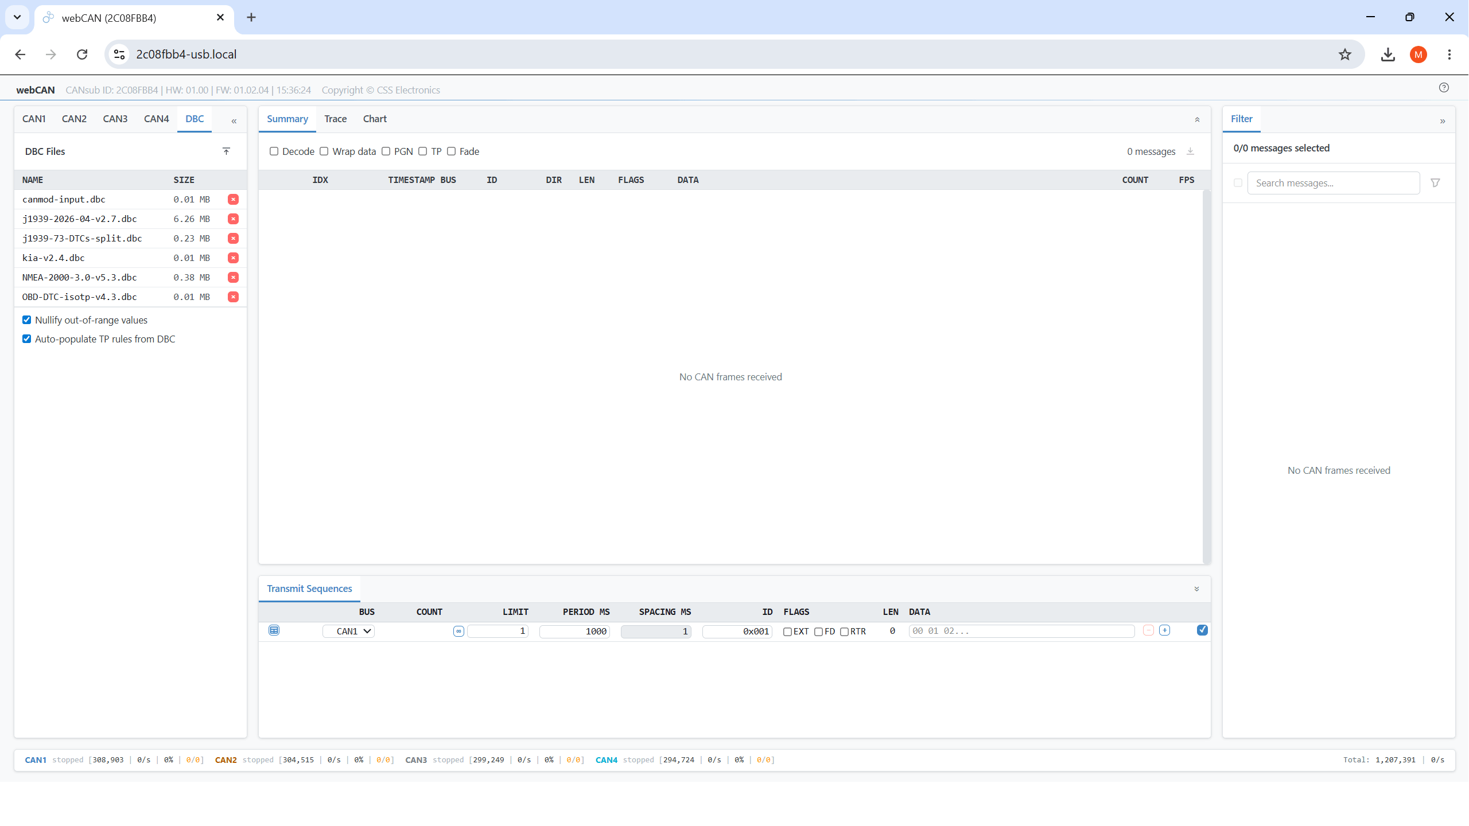Toggle FD flag checkbox

click(x=818, y=632)
